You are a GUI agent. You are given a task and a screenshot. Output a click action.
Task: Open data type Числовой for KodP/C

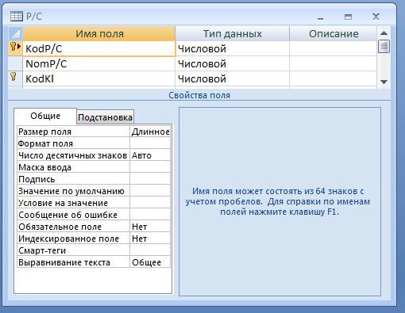point(232,48)
